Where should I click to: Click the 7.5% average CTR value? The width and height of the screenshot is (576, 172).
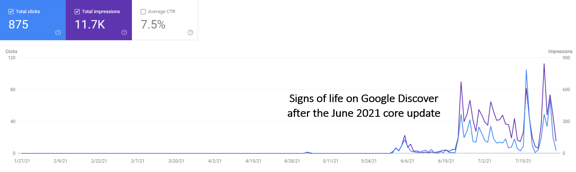153,25
